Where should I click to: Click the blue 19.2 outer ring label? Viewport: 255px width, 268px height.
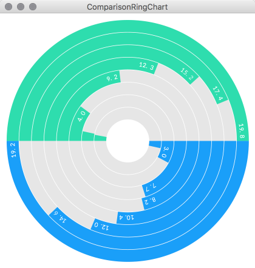13,150
